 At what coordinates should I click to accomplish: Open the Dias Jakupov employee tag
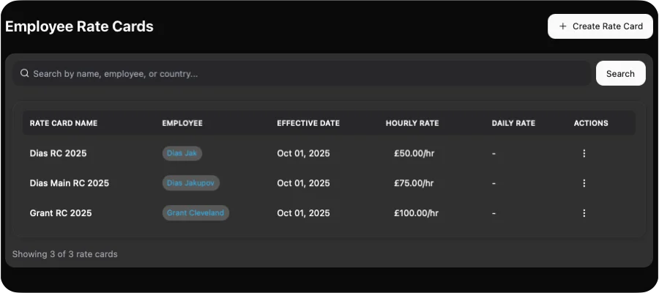190,183
